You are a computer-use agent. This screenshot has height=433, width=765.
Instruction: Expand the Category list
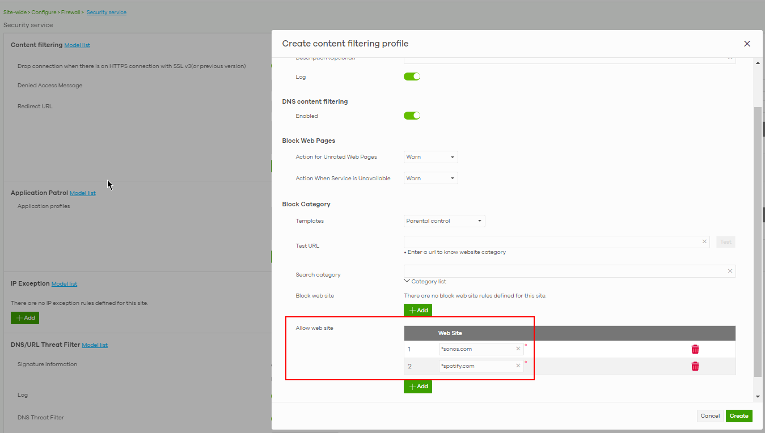click(425, 281)
